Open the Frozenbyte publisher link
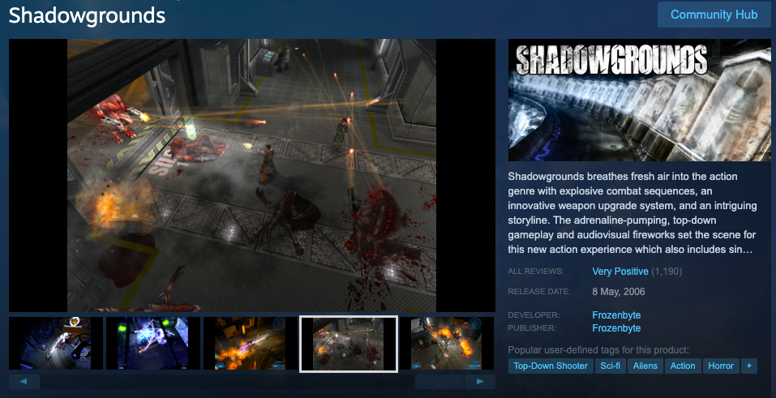776x398 pixels. tap(616, 328)
